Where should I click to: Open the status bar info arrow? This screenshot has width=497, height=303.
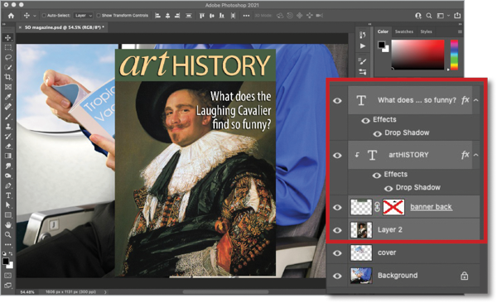point(105,292)
